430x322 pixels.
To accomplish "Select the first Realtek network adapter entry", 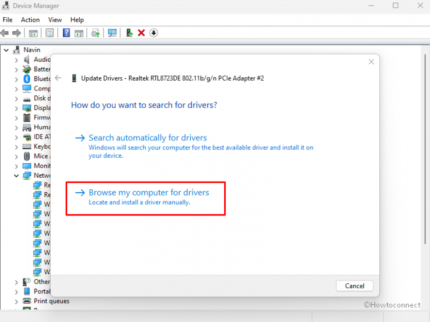I will point(47,185).
